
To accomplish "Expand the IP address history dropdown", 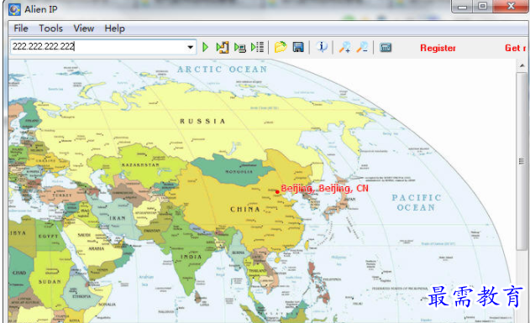I will pyautogui.click(x=191, y=47).
